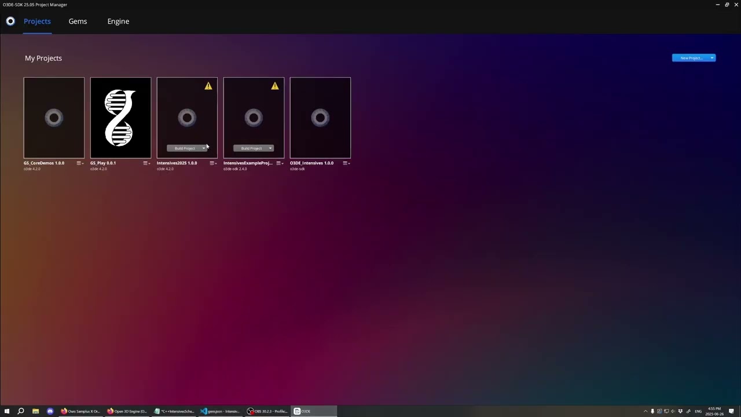Click the microphone tray icon
Image resolution: width=741 pixels, height=417 pixels.
point(652,411)
